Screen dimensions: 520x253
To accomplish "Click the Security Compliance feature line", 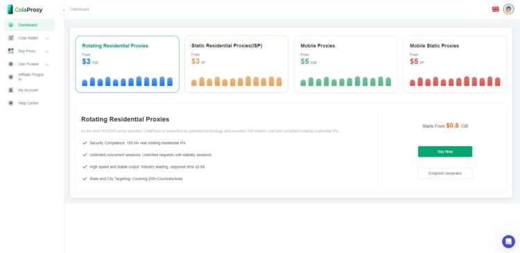I will click(138, 143).
